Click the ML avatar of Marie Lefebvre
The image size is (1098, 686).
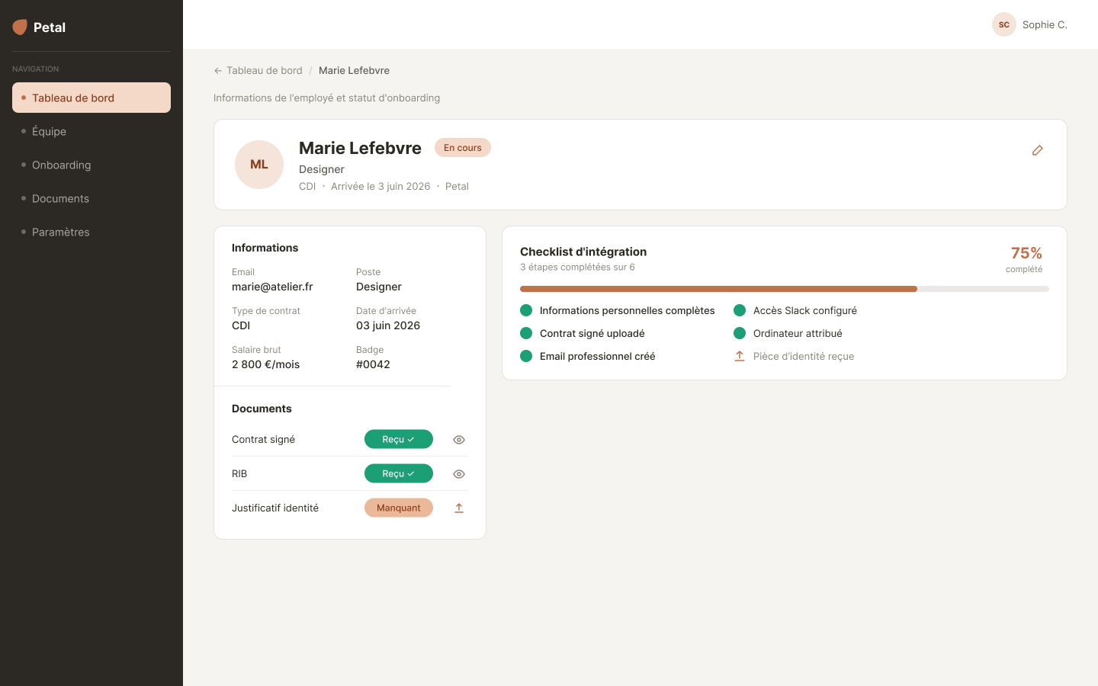click(x=259, y=165)
